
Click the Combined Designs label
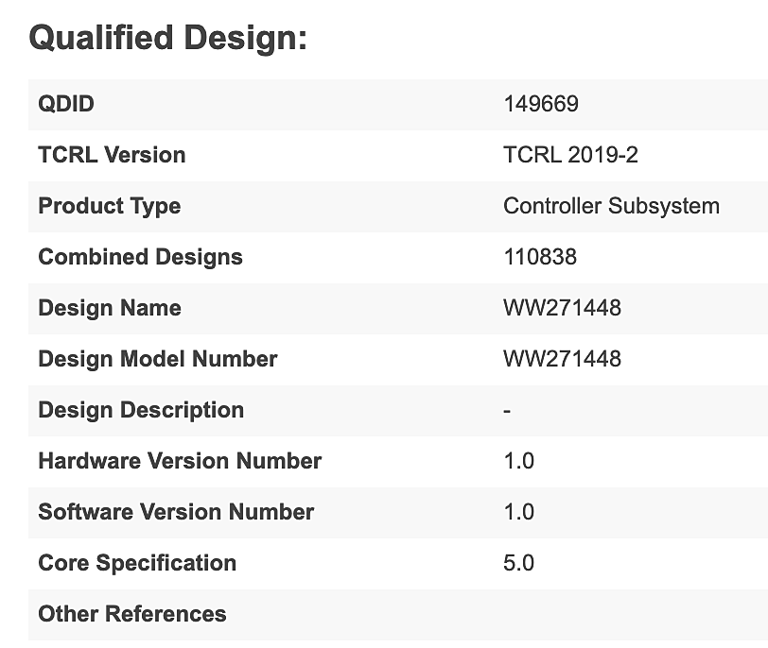click(140, 257)
